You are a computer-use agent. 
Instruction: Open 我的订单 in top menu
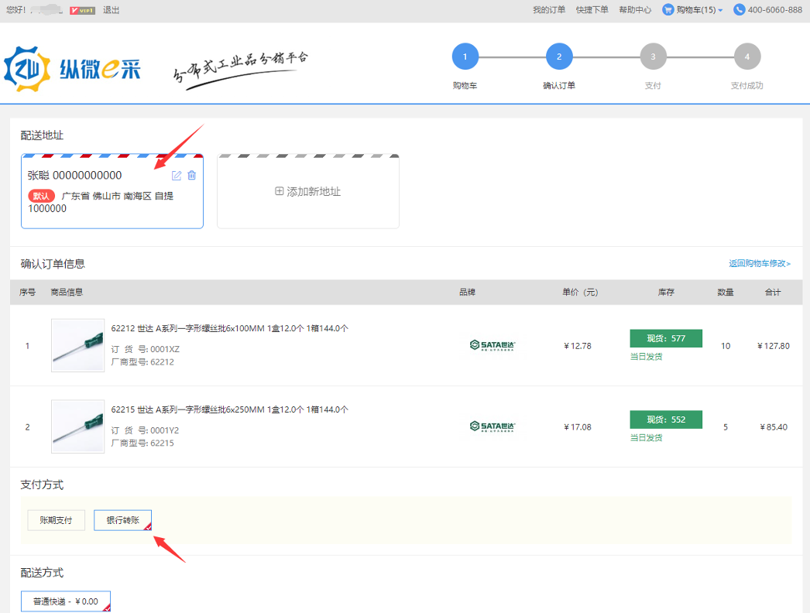click(549, 10)
